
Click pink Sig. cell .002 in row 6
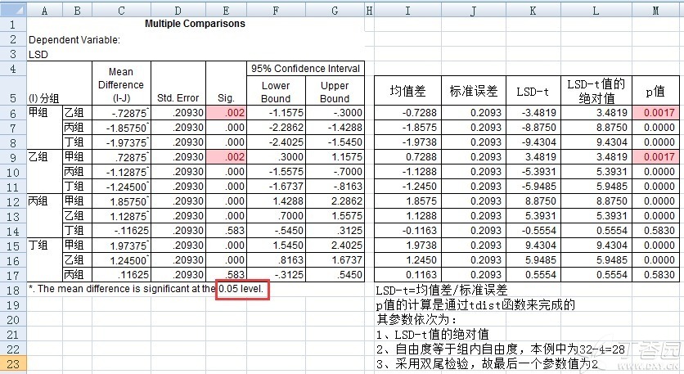(226, 113)
